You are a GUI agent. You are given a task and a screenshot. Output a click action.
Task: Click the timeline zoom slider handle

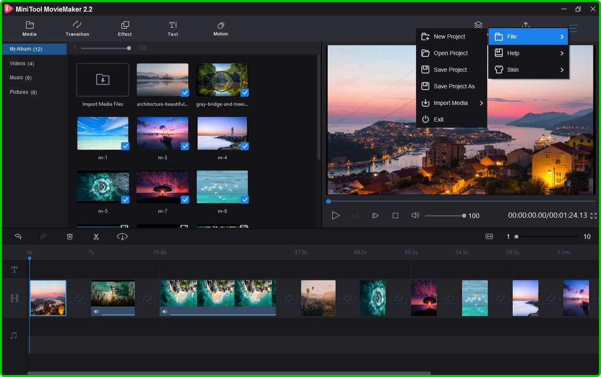[516, 237]
